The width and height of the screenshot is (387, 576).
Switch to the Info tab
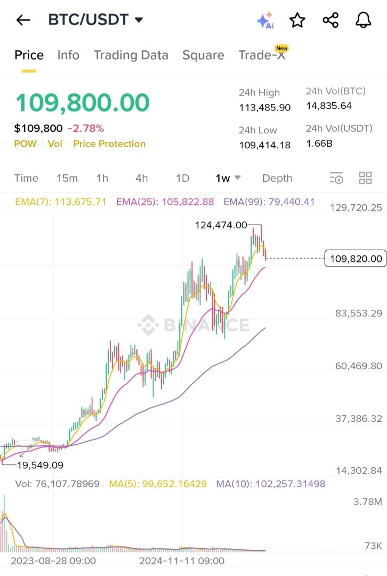pyautogui.click(x=68, y=55)
